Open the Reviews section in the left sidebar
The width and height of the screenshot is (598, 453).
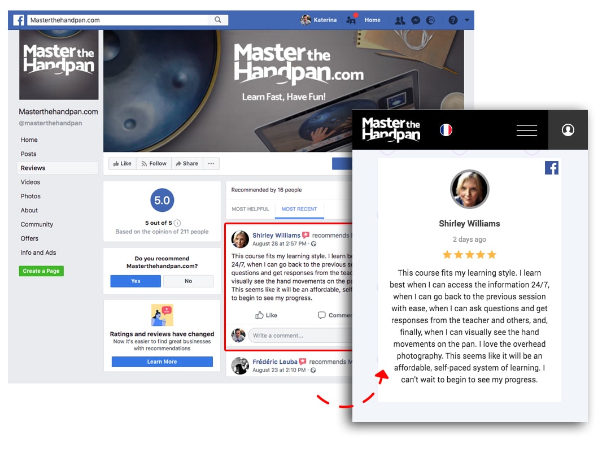tap(33, 168)
